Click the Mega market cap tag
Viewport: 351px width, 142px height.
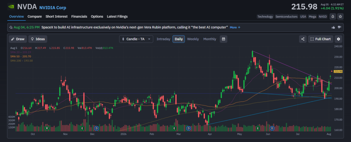[312, 16]
